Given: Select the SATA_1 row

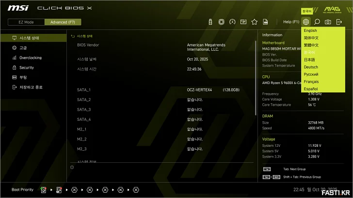Looking at the screenshot, I should tap(162, 90).
